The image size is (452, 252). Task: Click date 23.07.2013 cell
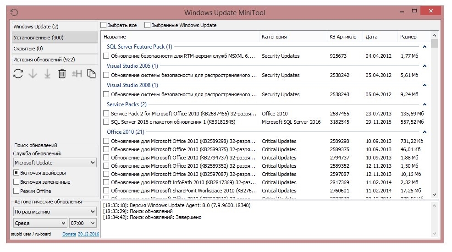(379, 114)
